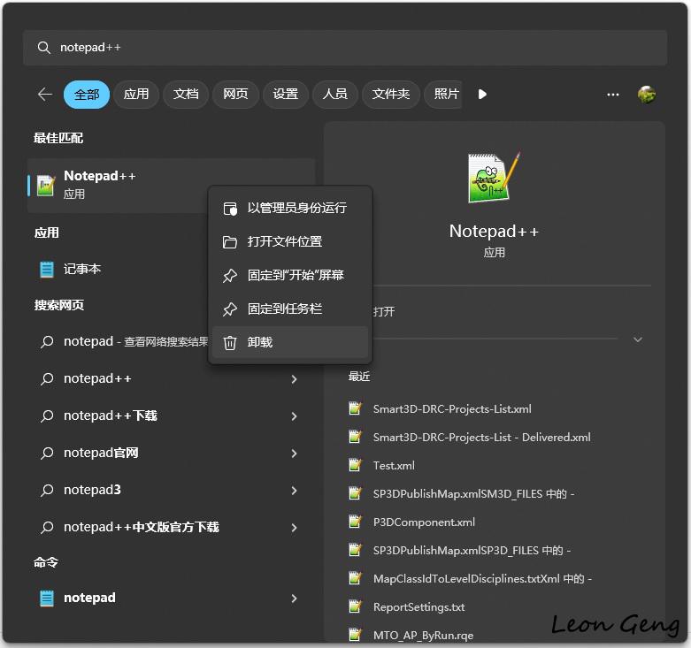
Task: Click the pin icon beside 固定到"开始"屏幕
Action: (230, 276)
